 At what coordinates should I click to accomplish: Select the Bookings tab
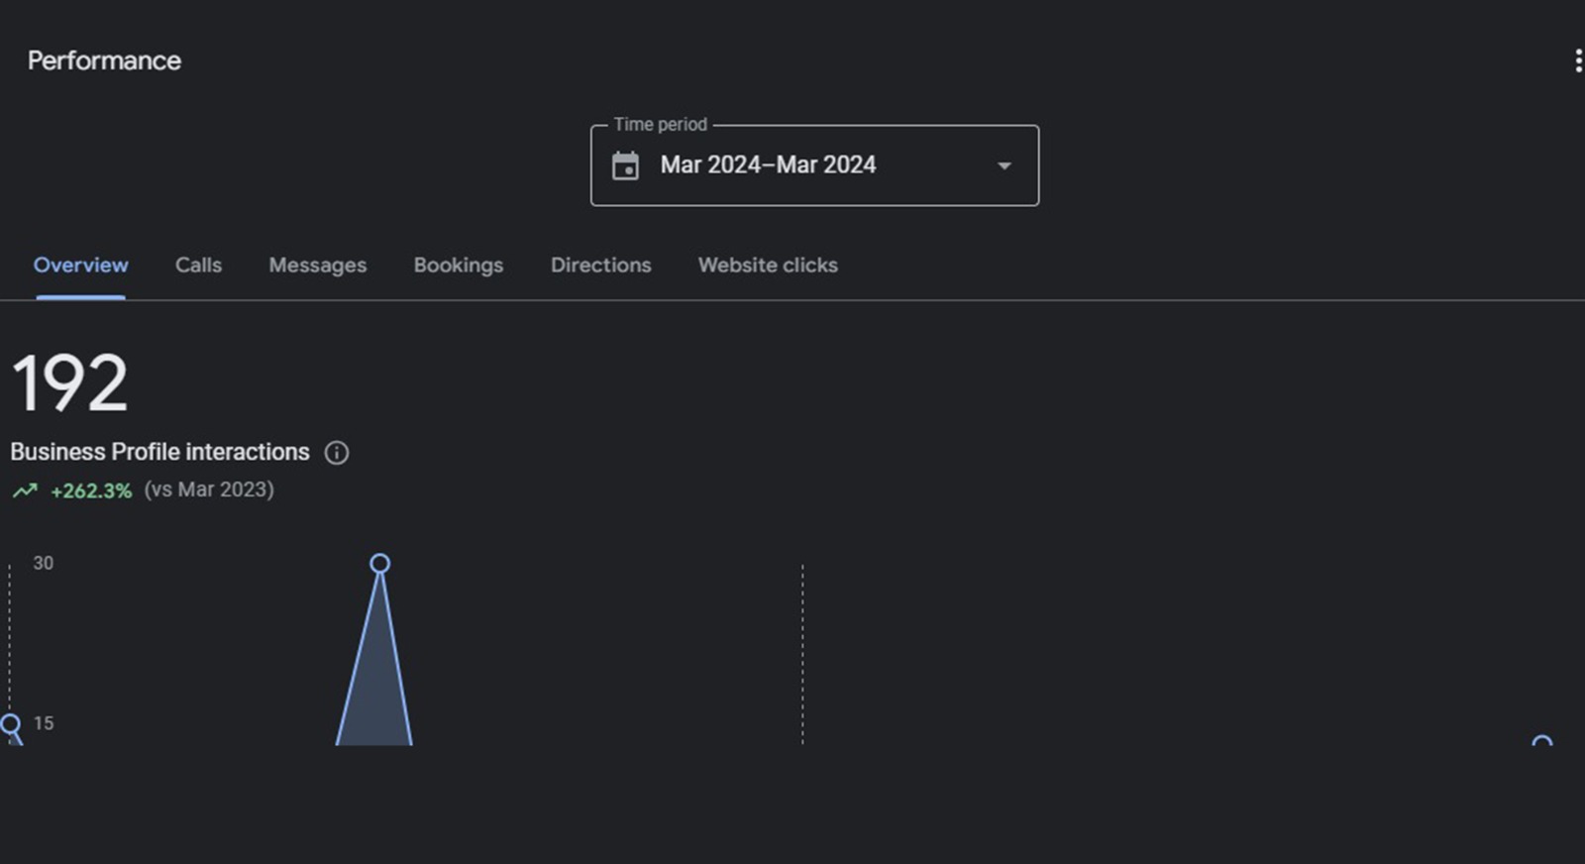tap(458, 266)
